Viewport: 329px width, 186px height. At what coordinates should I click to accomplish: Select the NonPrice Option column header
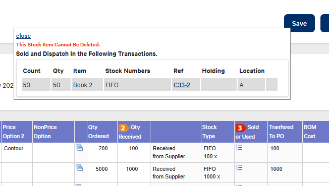(x=53, y=132)
